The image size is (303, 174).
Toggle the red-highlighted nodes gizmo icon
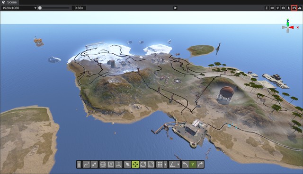[294, 8]
